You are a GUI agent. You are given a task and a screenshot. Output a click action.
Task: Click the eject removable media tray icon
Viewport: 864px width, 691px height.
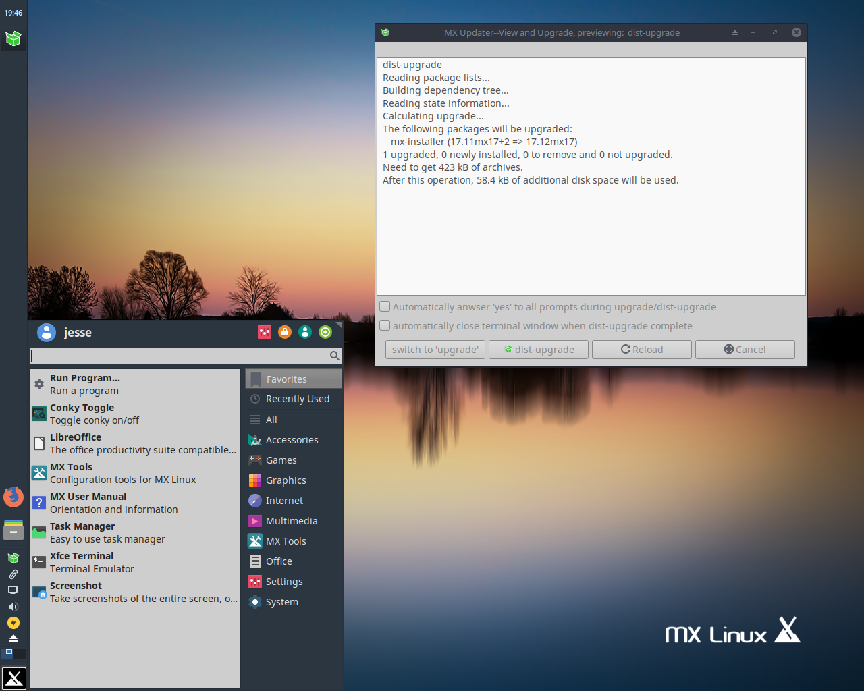coord(13,638)
